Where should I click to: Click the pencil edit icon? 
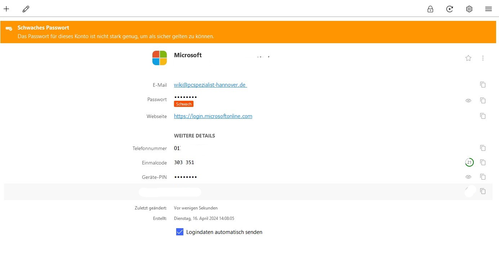point(26,9)
